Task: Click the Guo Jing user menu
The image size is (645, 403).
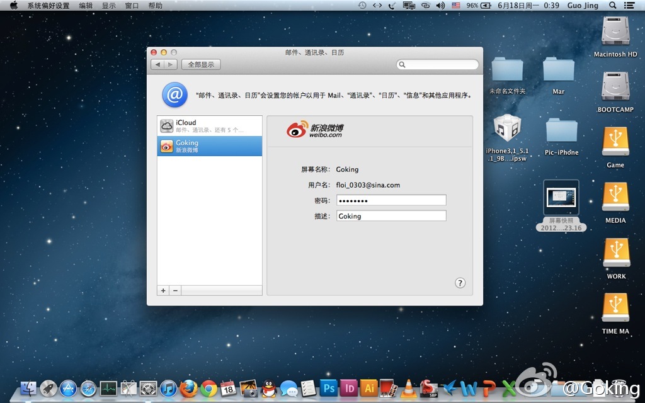Action: [x=583, y=5]
